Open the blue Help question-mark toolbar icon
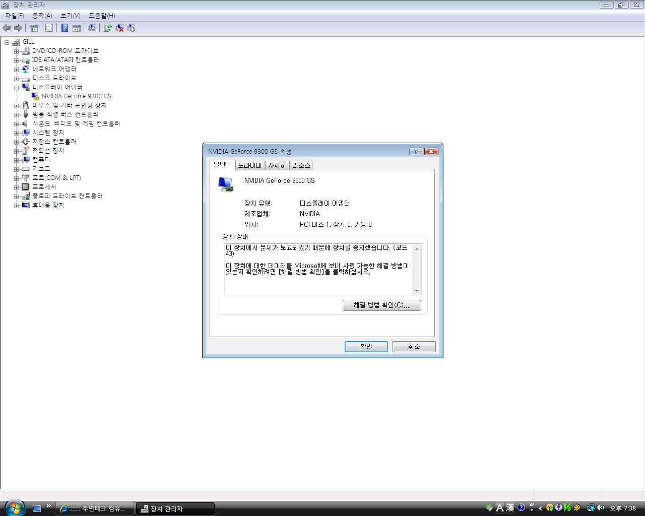The image size is (645, 516). [64, 28]
